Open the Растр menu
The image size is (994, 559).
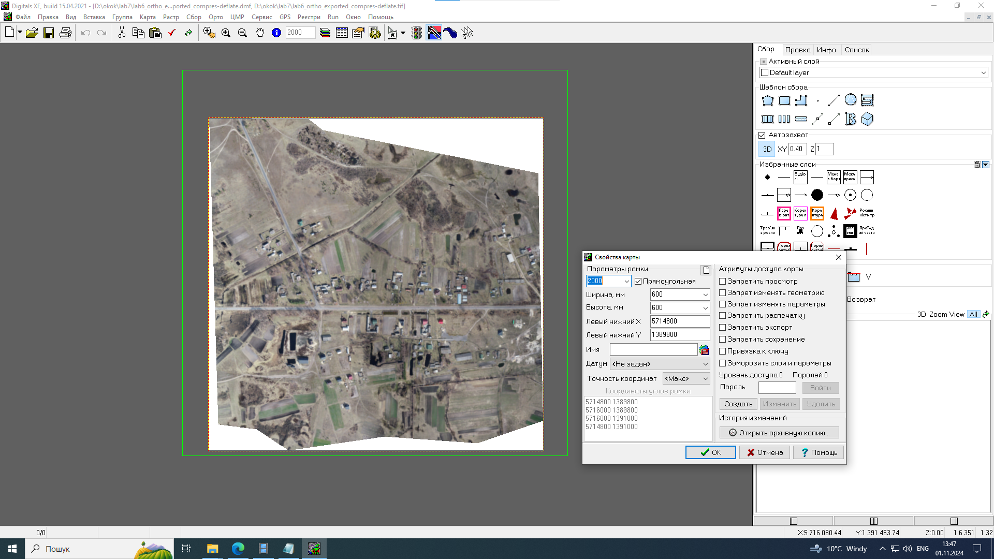pos(171,17)
